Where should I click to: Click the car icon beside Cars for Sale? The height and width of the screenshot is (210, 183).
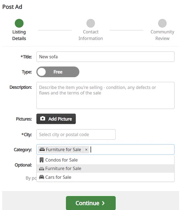41,177
